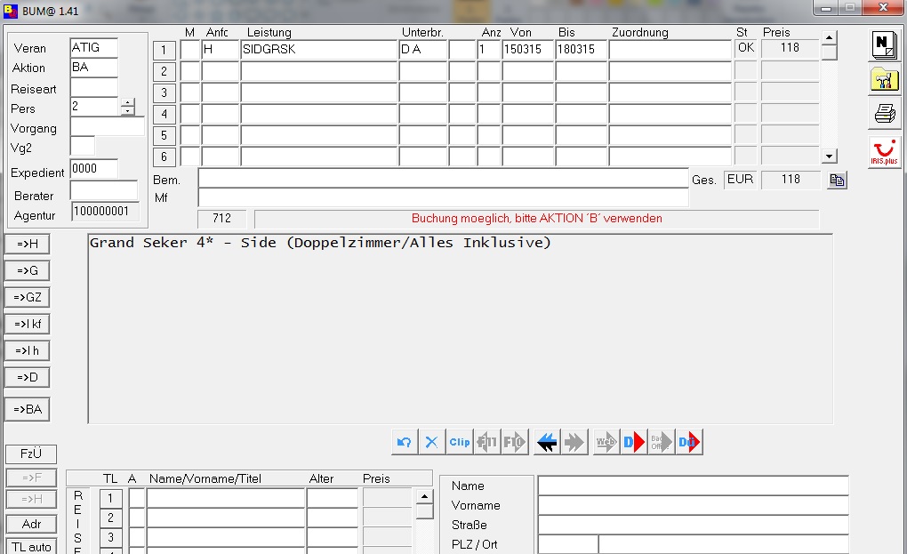Click the Vorname text field

693,505
